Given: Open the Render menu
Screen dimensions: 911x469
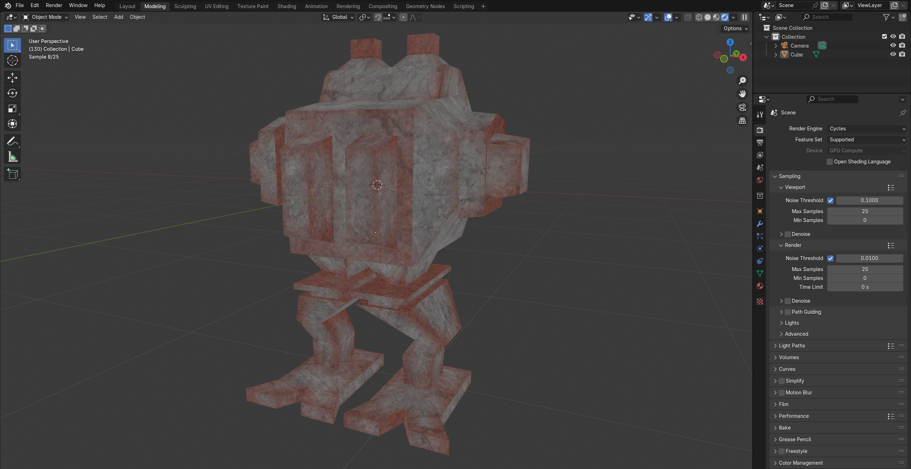Looking at the screenshot, I should 54,5.
